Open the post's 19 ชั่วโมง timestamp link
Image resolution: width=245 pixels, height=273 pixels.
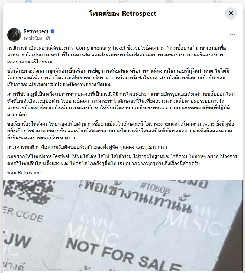tap(33, 38)
